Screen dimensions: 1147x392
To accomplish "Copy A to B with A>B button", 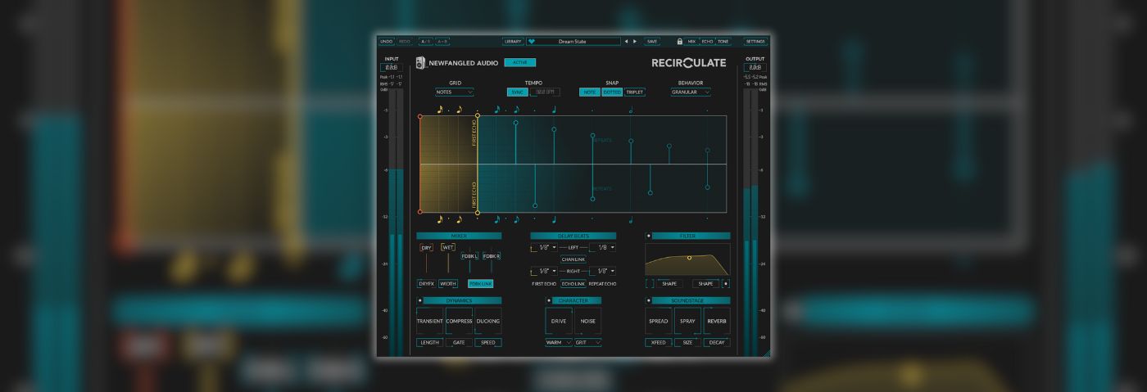I will click(x=442, y=41).
